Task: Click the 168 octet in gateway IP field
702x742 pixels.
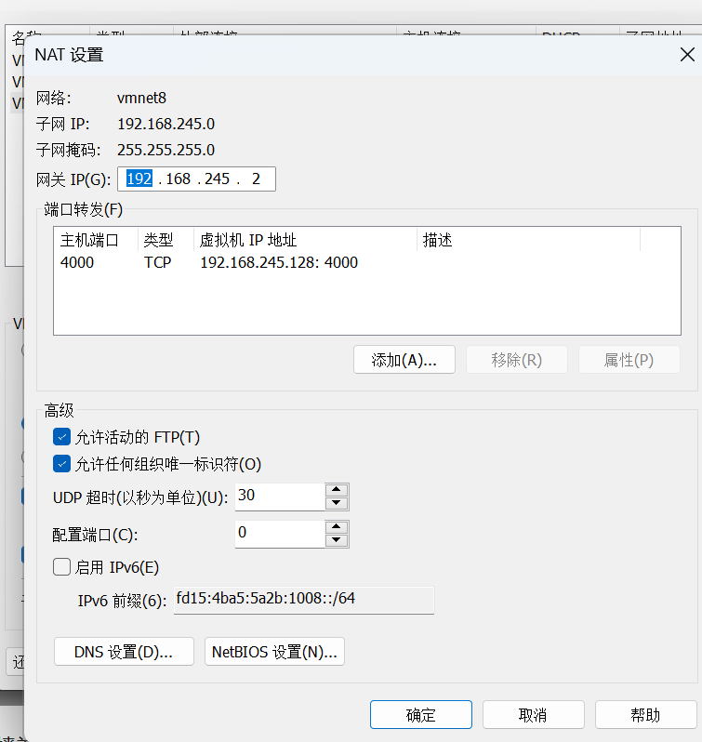Action: tap(178, 179)
